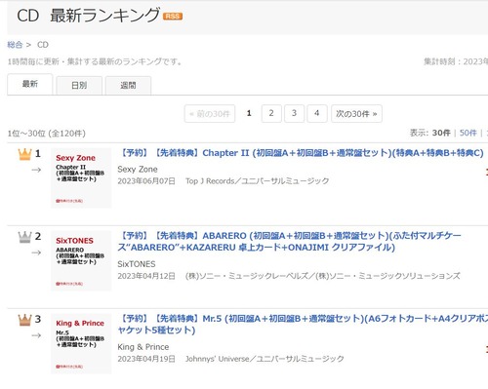Screen dimensions: 488x389
Task: Open the Sexy Zone Chapter II thumbnail
Action: click(x=81, y=177)
